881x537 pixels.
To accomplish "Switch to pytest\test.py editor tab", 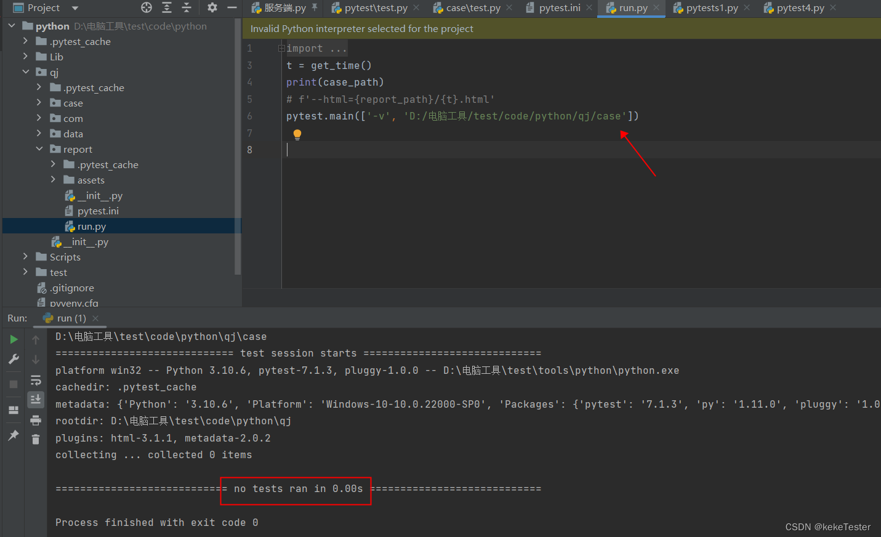I will click(x=375, y=8).
